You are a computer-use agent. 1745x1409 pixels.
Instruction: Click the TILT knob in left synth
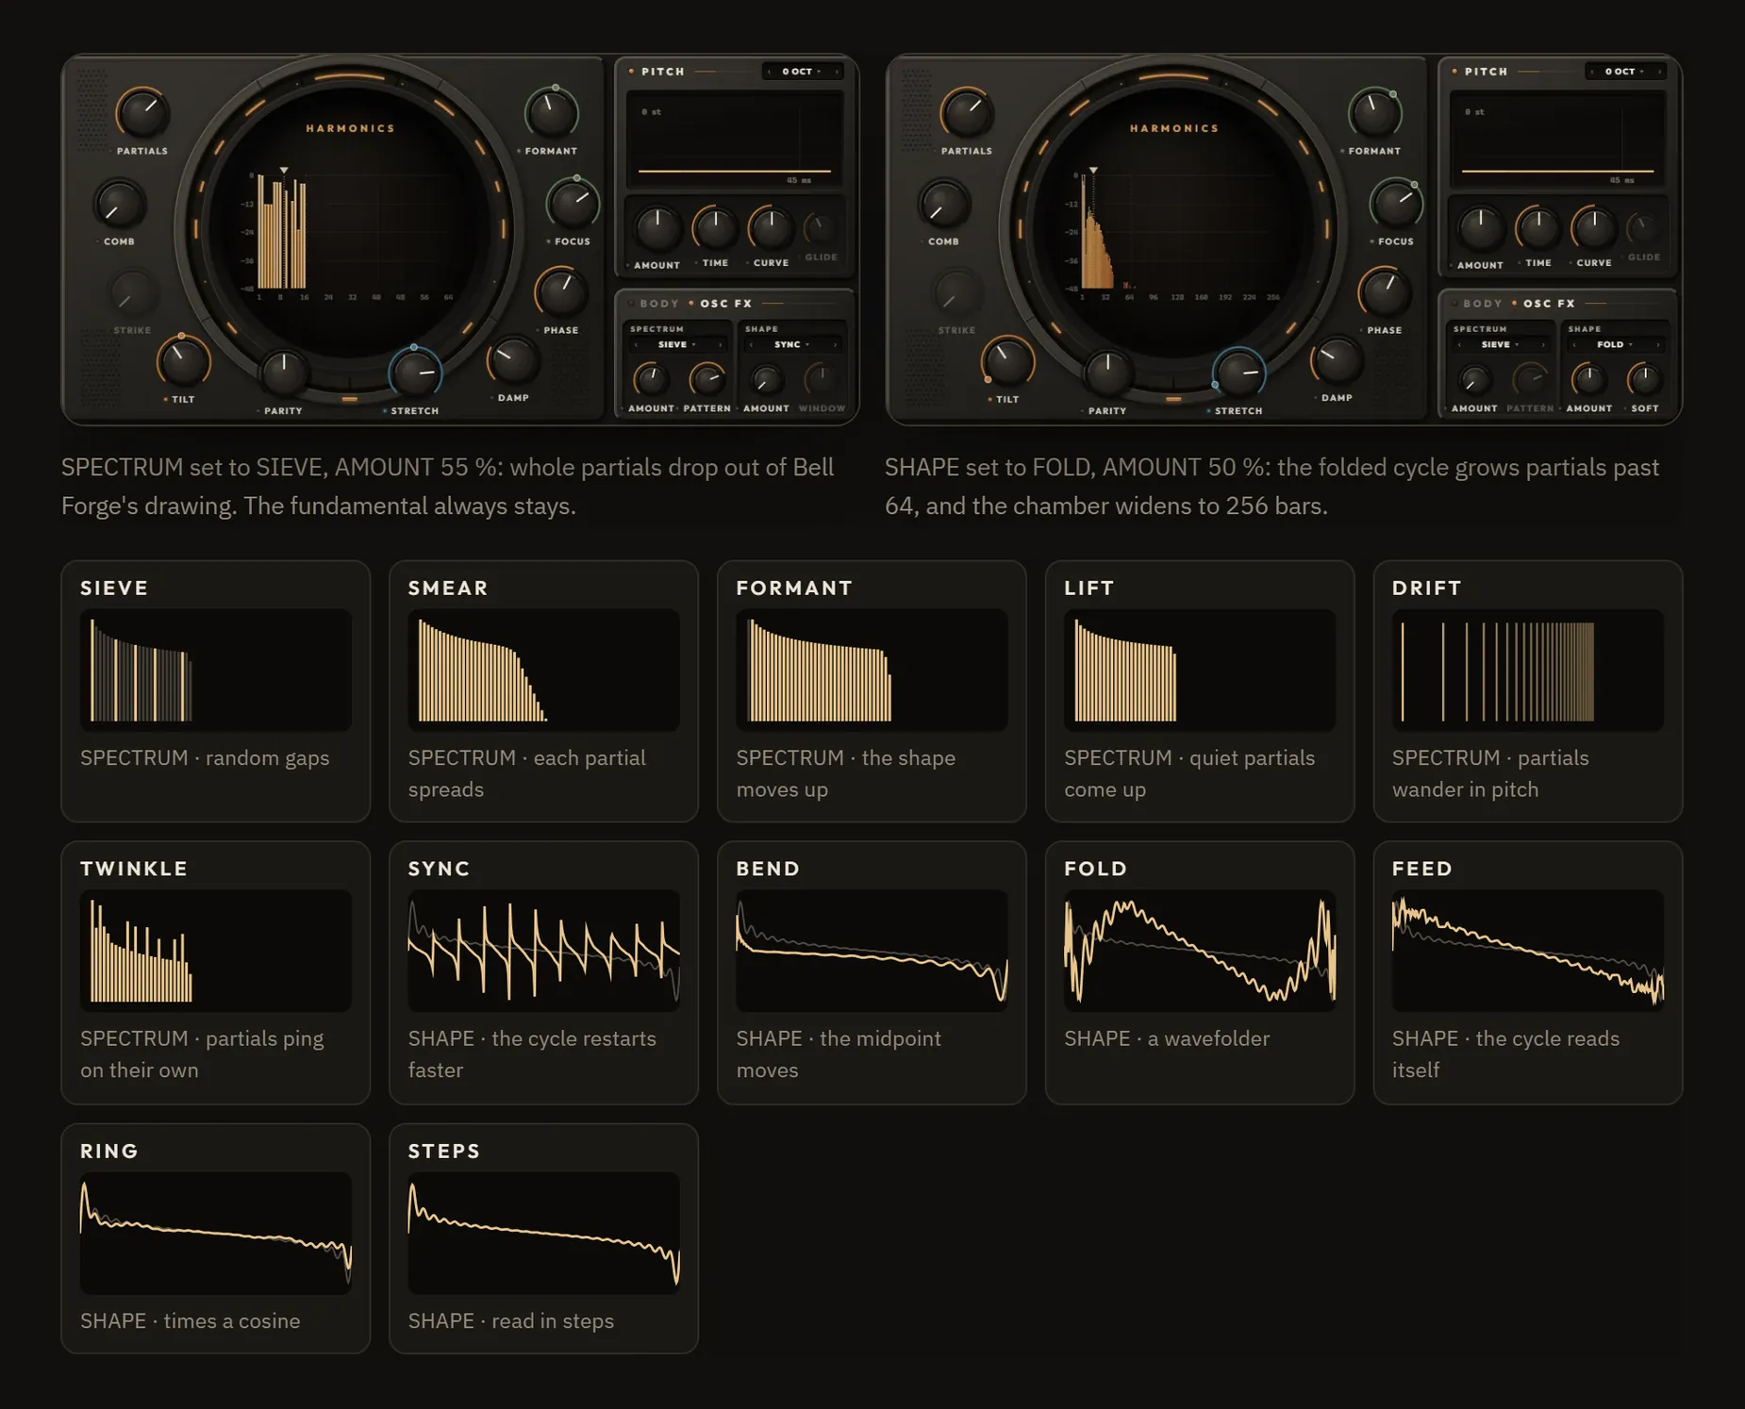click(183, 361)
